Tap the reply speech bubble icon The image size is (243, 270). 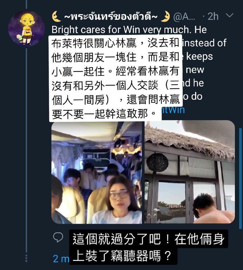tap(58, 237)
